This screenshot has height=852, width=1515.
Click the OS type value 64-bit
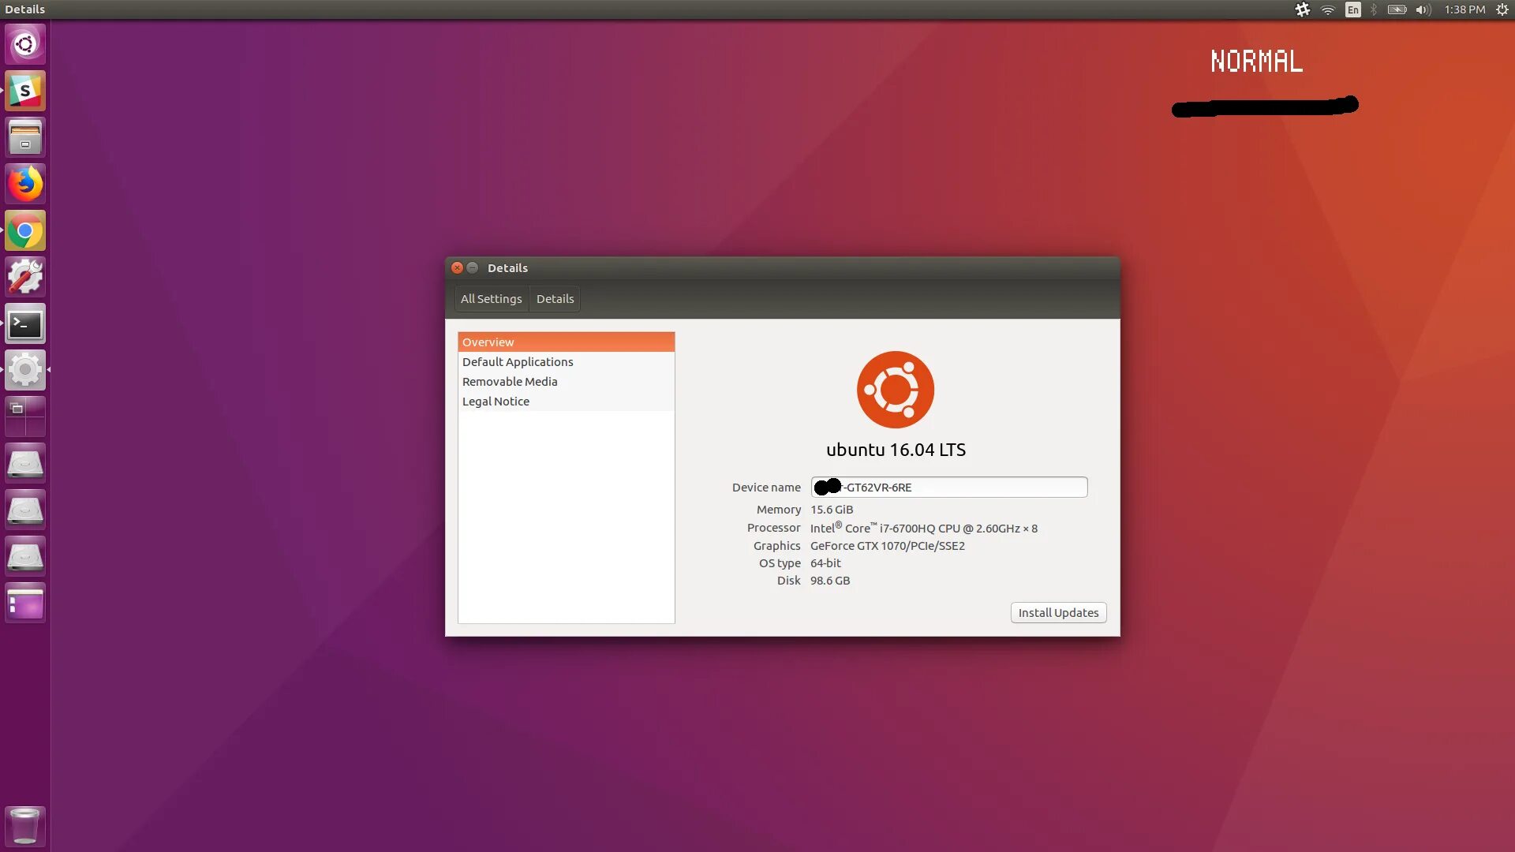coord(825,563)
